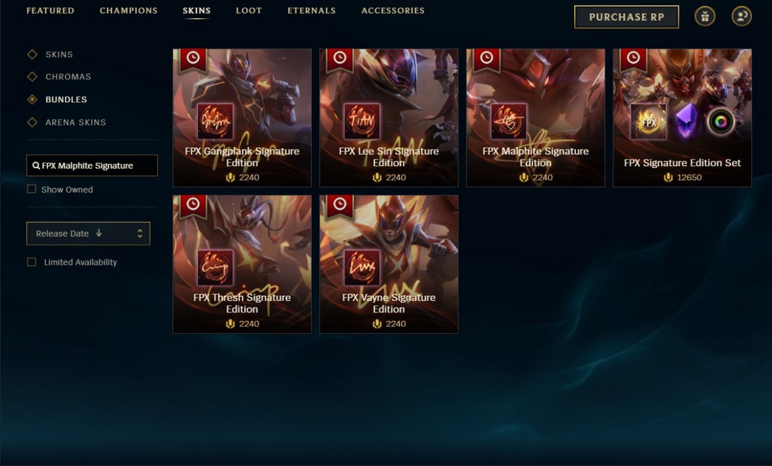Open the account profile icon
Image resolution: width=772 pixels, height=466 pixels.
[x=742, y=16]
